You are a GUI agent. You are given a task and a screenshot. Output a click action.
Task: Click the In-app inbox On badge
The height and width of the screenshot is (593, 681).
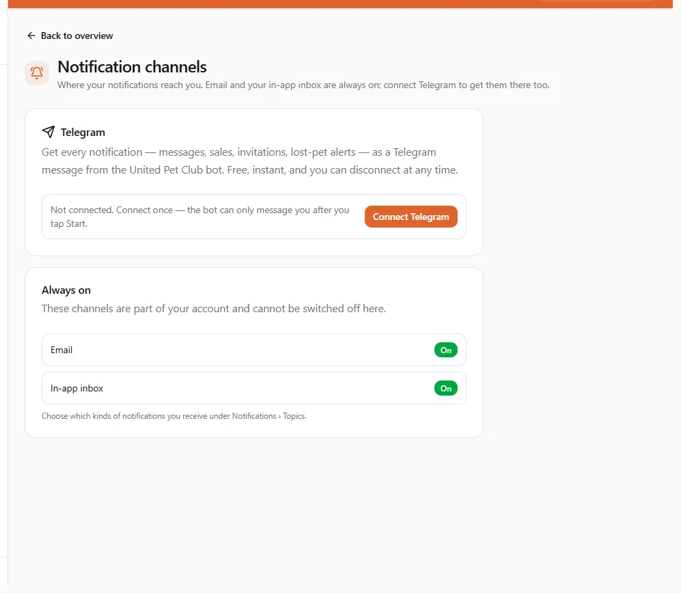tap(445, 388)
